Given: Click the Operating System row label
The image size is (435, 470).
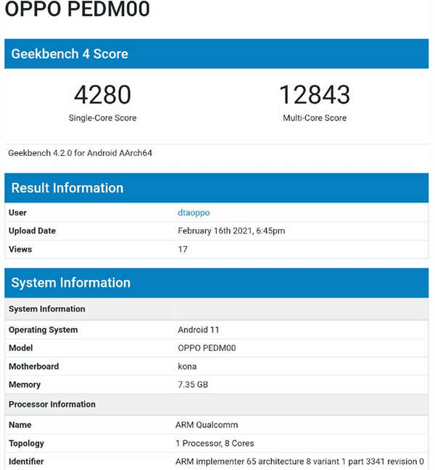Looking at the screenshot, I should tap(43, 330).
